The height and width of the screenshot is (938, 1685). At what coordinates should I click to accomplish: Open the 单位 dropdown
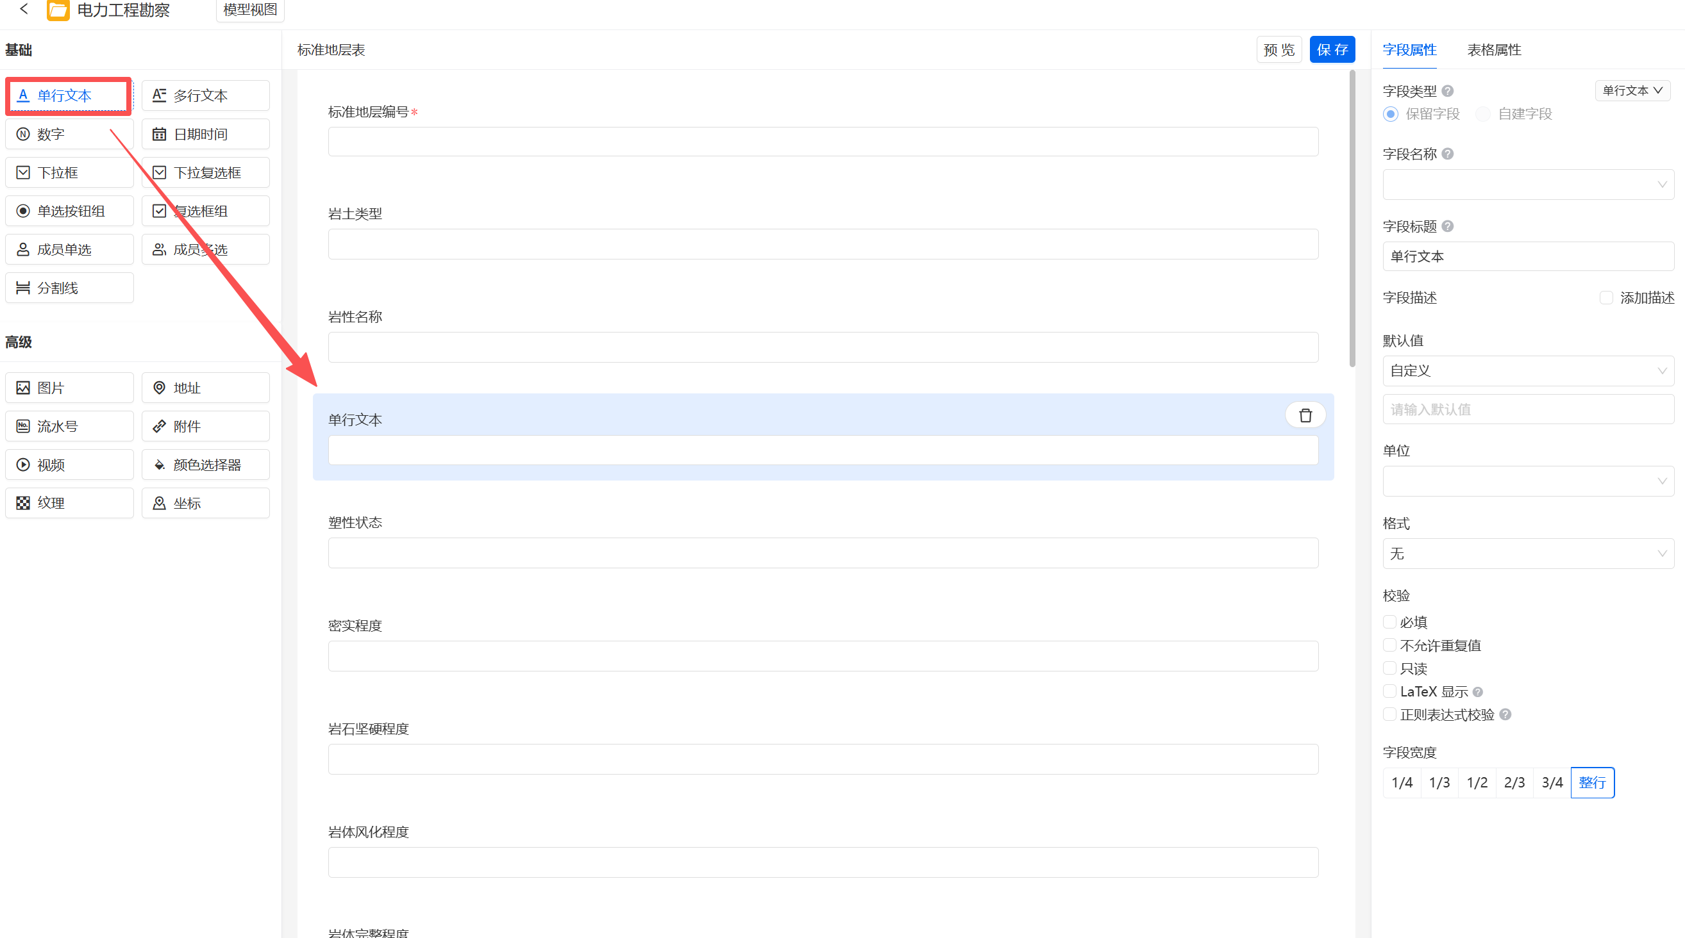[x=1528, y=481]
